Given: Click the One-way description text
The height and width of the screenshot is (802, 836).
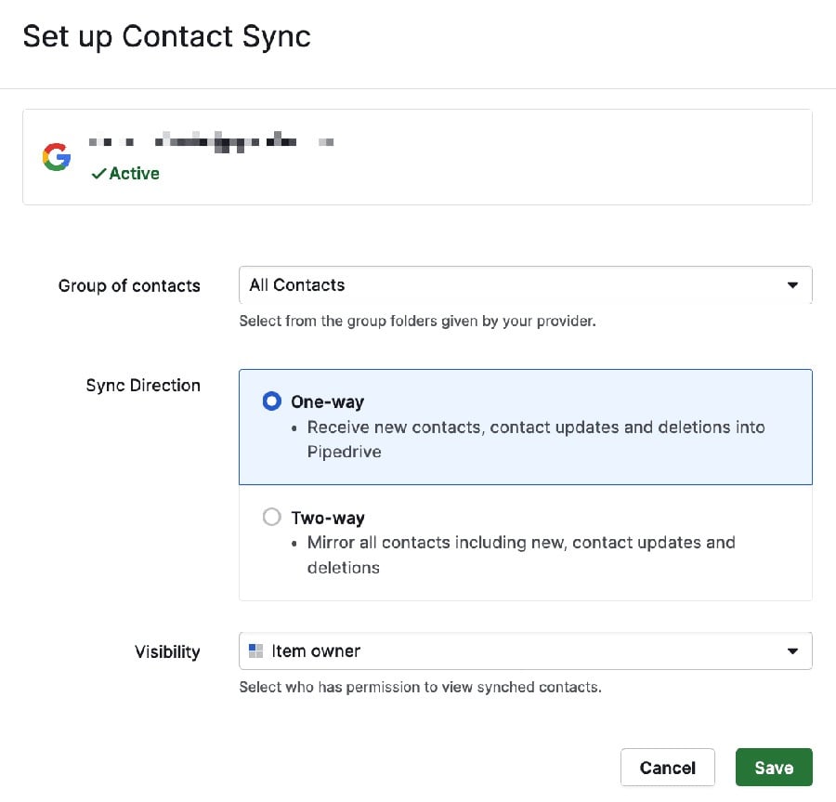Looking at the screenshot, I should tap(536, 439).
